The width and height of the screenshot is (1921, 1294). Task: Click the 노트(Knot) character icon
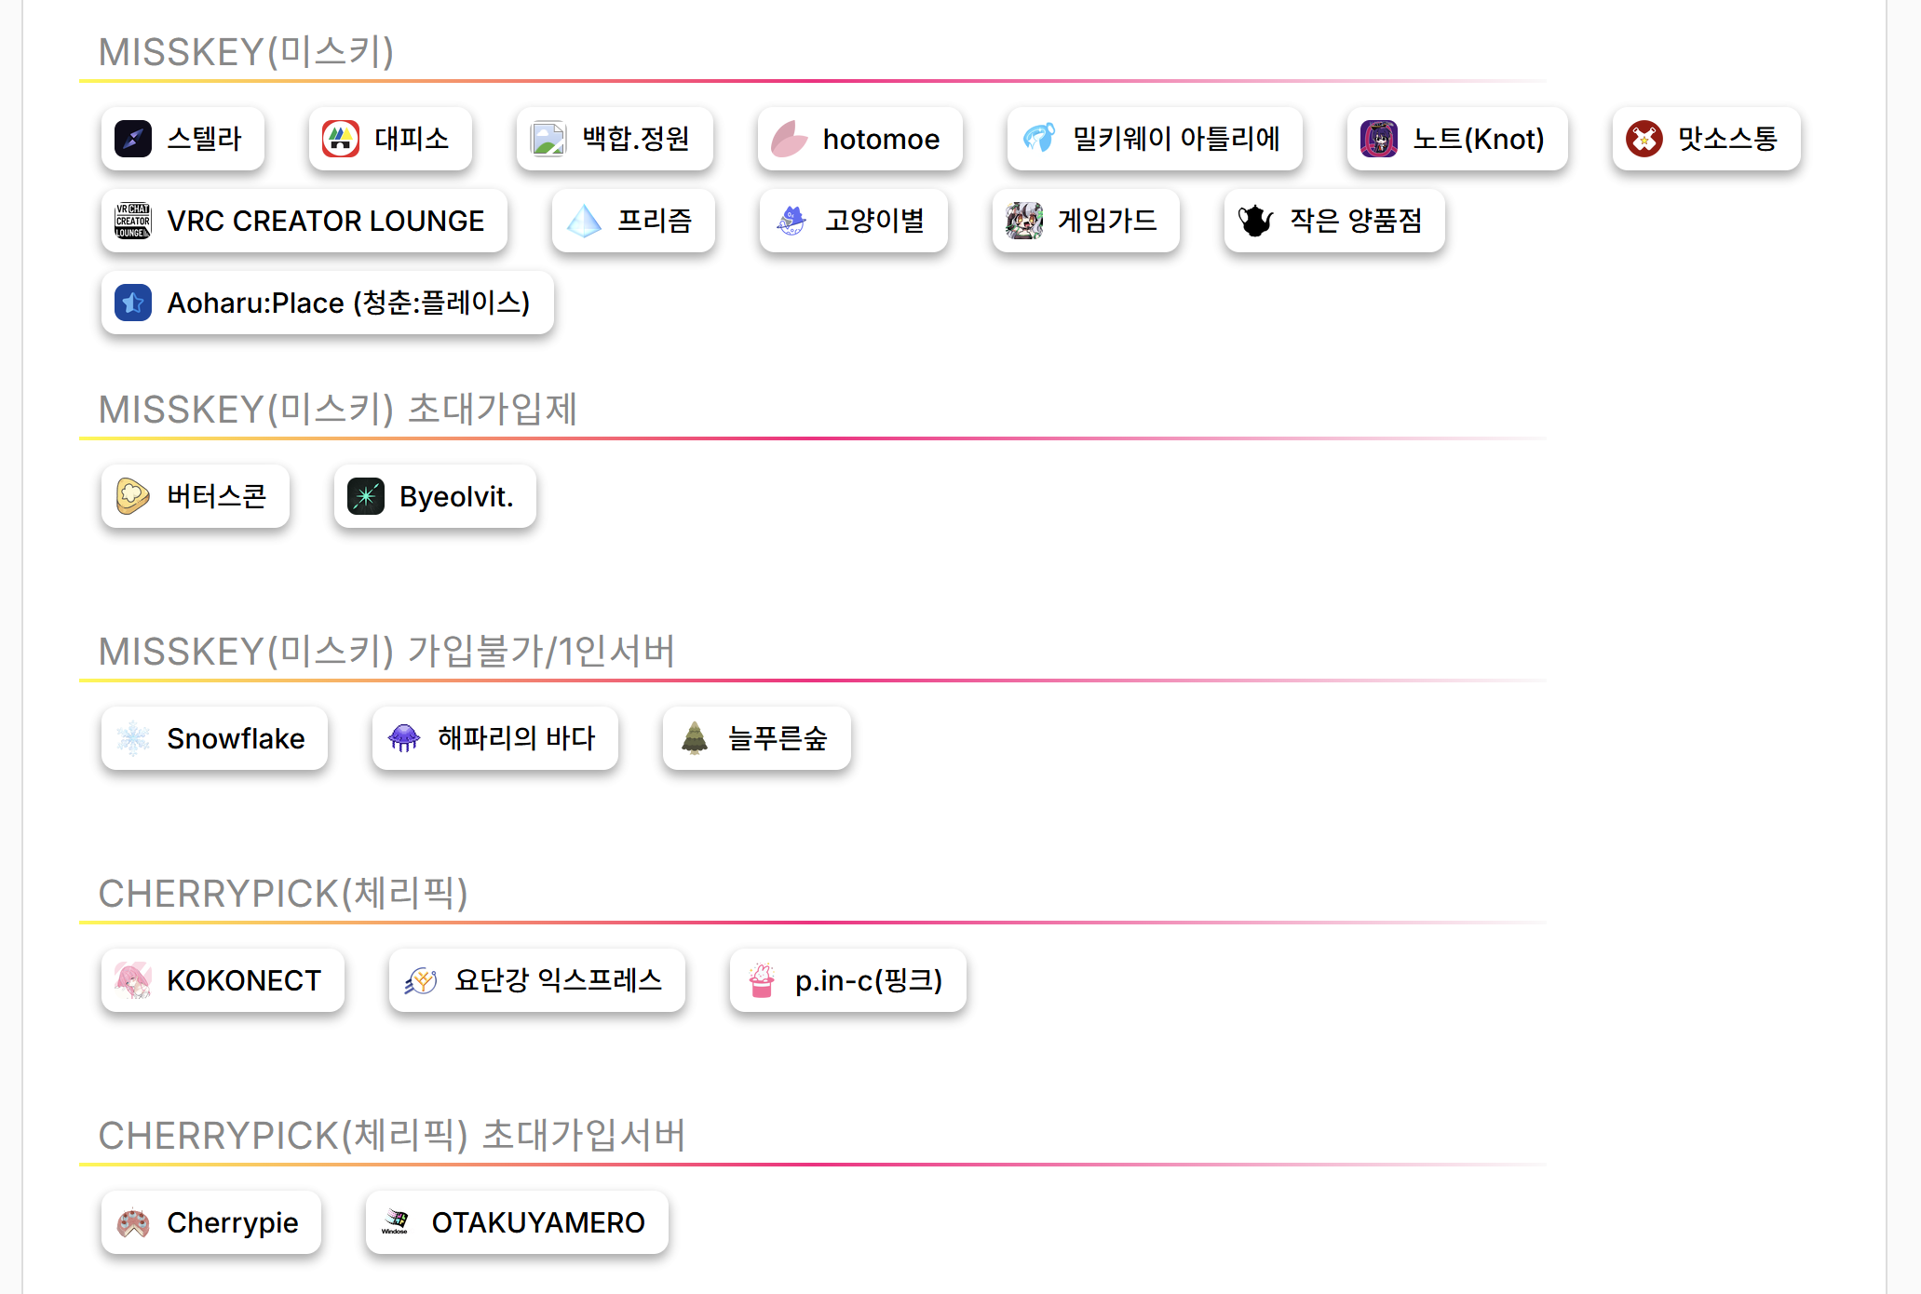click(1379, 139)
